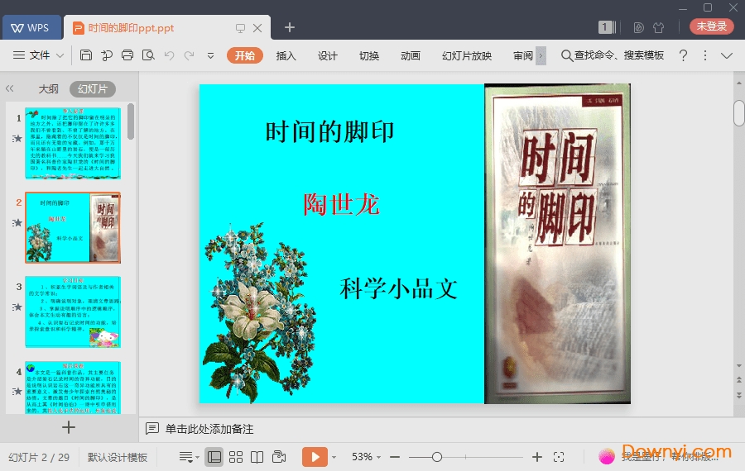Click the circular WPS cloud icon in title bar
This screenshot has width=745, height=471.
tap(638, 27)
